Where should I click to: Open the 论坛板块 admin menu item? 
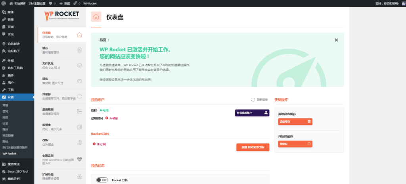pyautogui.click(x=17, y=43)
